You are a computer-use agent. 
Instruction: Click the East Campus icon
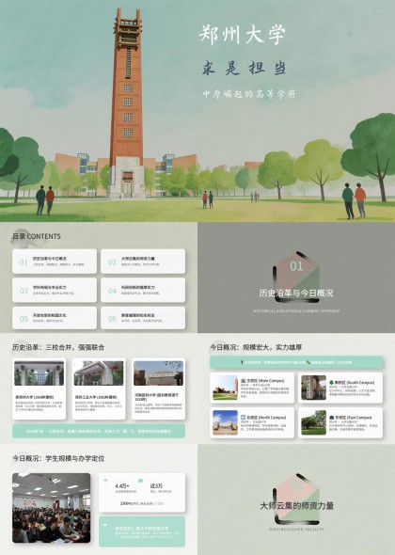pos(332,418)
